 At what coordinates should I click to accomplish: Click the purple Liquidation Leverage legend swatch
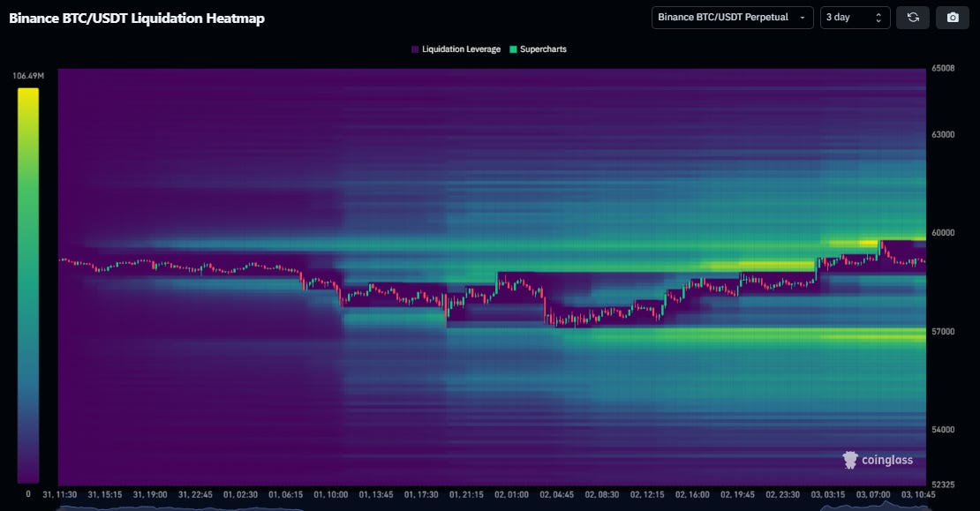coord(415,49)
